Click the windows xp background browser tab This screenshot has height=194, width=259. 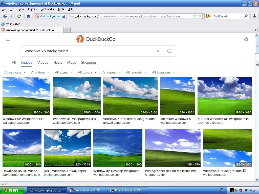[31, 30]
